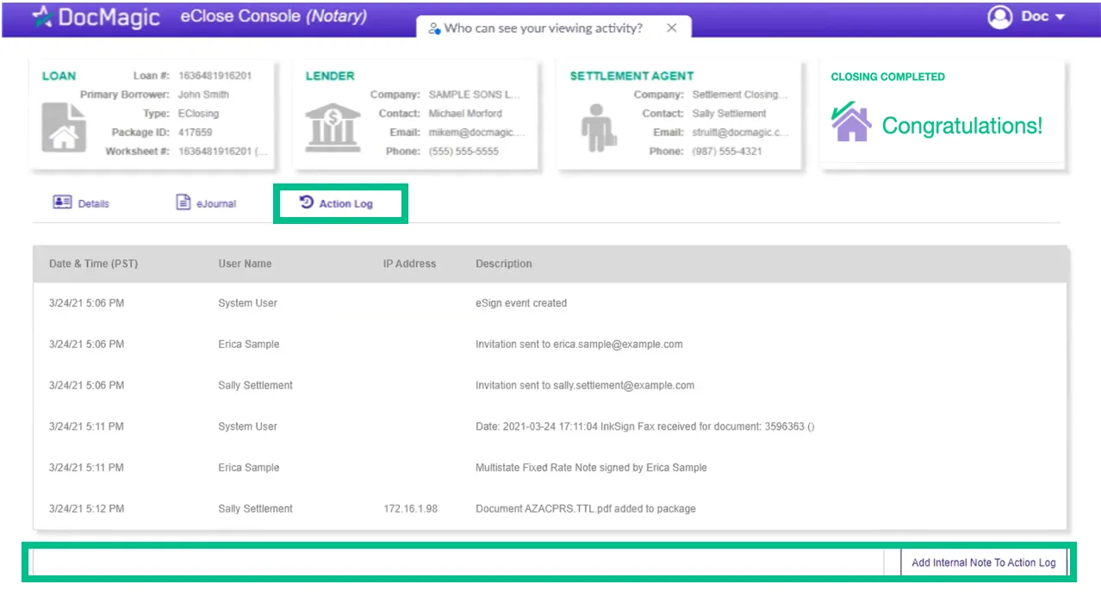The width and height of the screenshot is (1101, 615).
Task: Click the SETTLEMENT AGENT card heading
Action: [631, 76]
